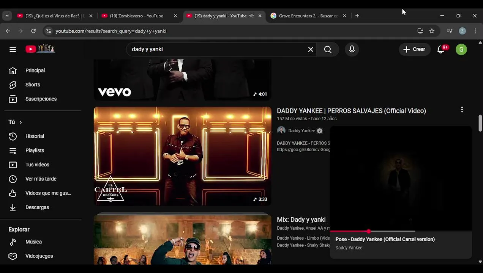View site information icon in address bar

pos(48,31)
